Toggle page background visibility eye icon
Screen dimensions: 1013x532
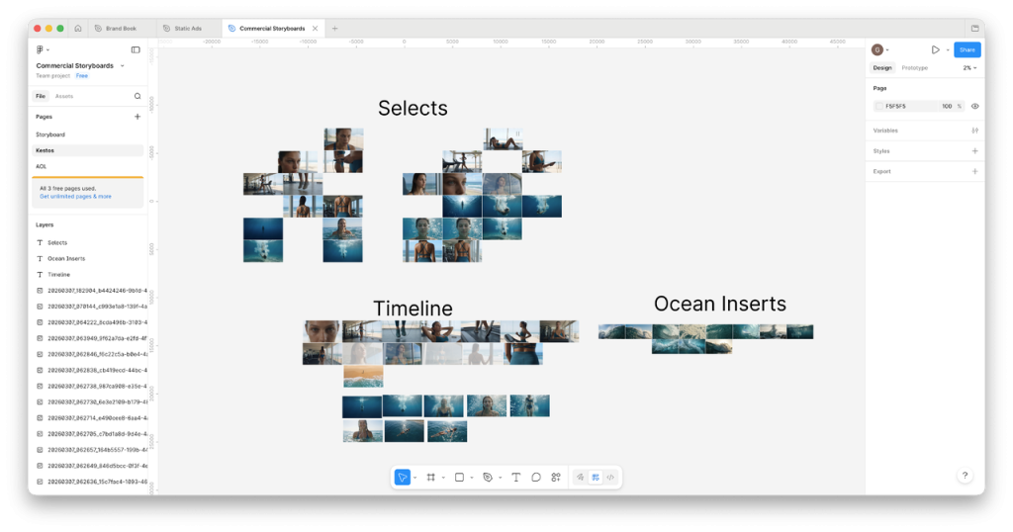tap(974, 106)
